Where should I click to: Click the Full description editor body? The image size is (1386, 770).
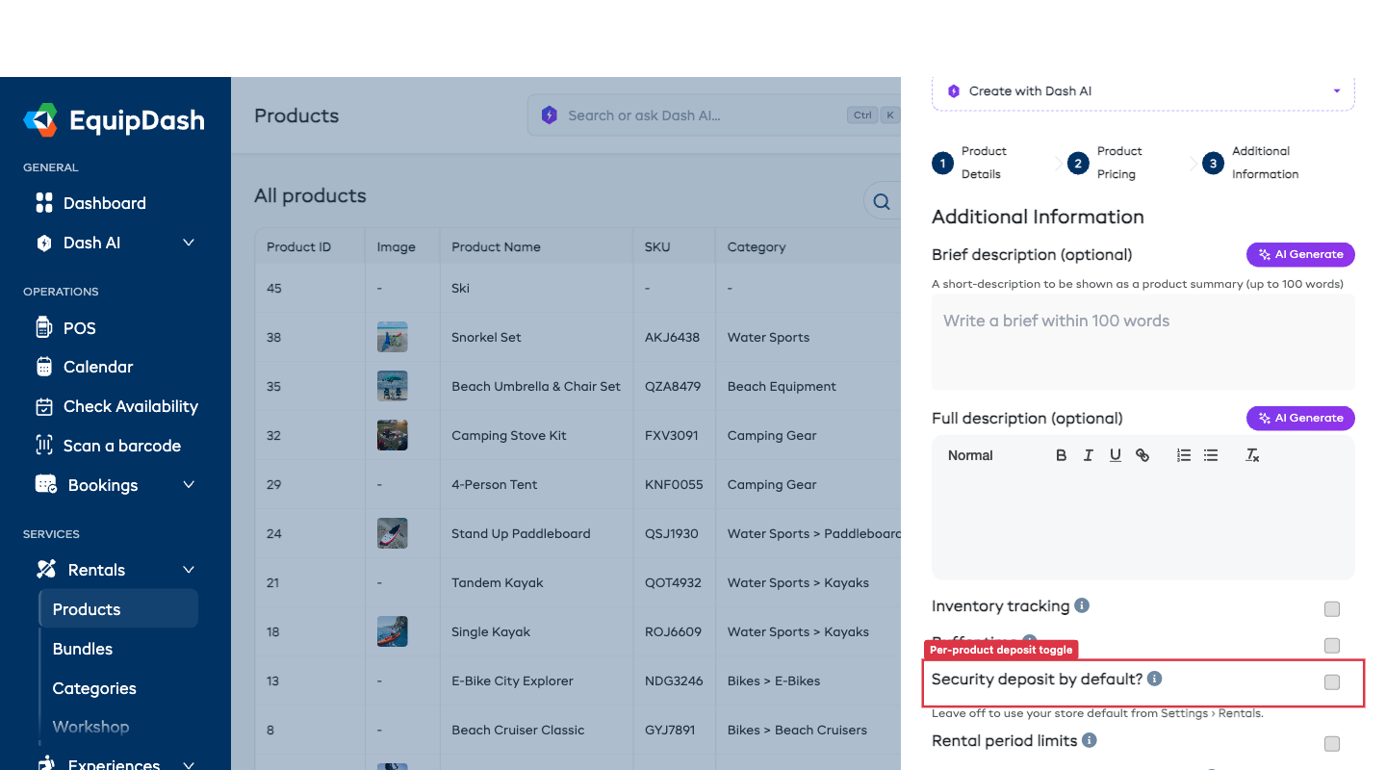tap(1143, 526)
